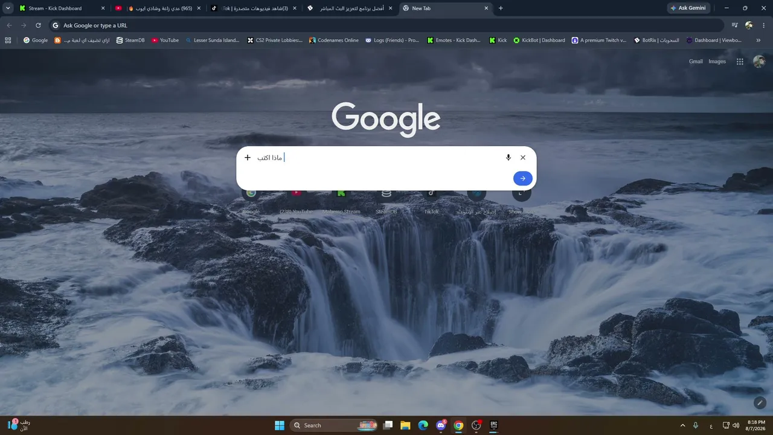The height and width of the screenshot is (435, 773).
Task: Open a new tab with the plus button
Action: [x=501, y=8]
